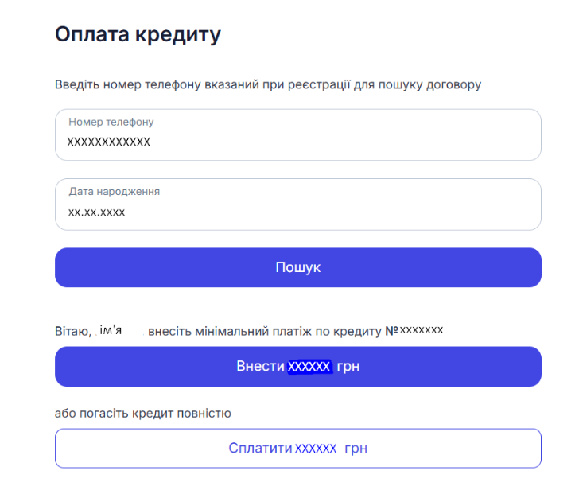The image size is (579, 494).
Task: Click the "Номер телефону" input field
Action: (297, 134)
